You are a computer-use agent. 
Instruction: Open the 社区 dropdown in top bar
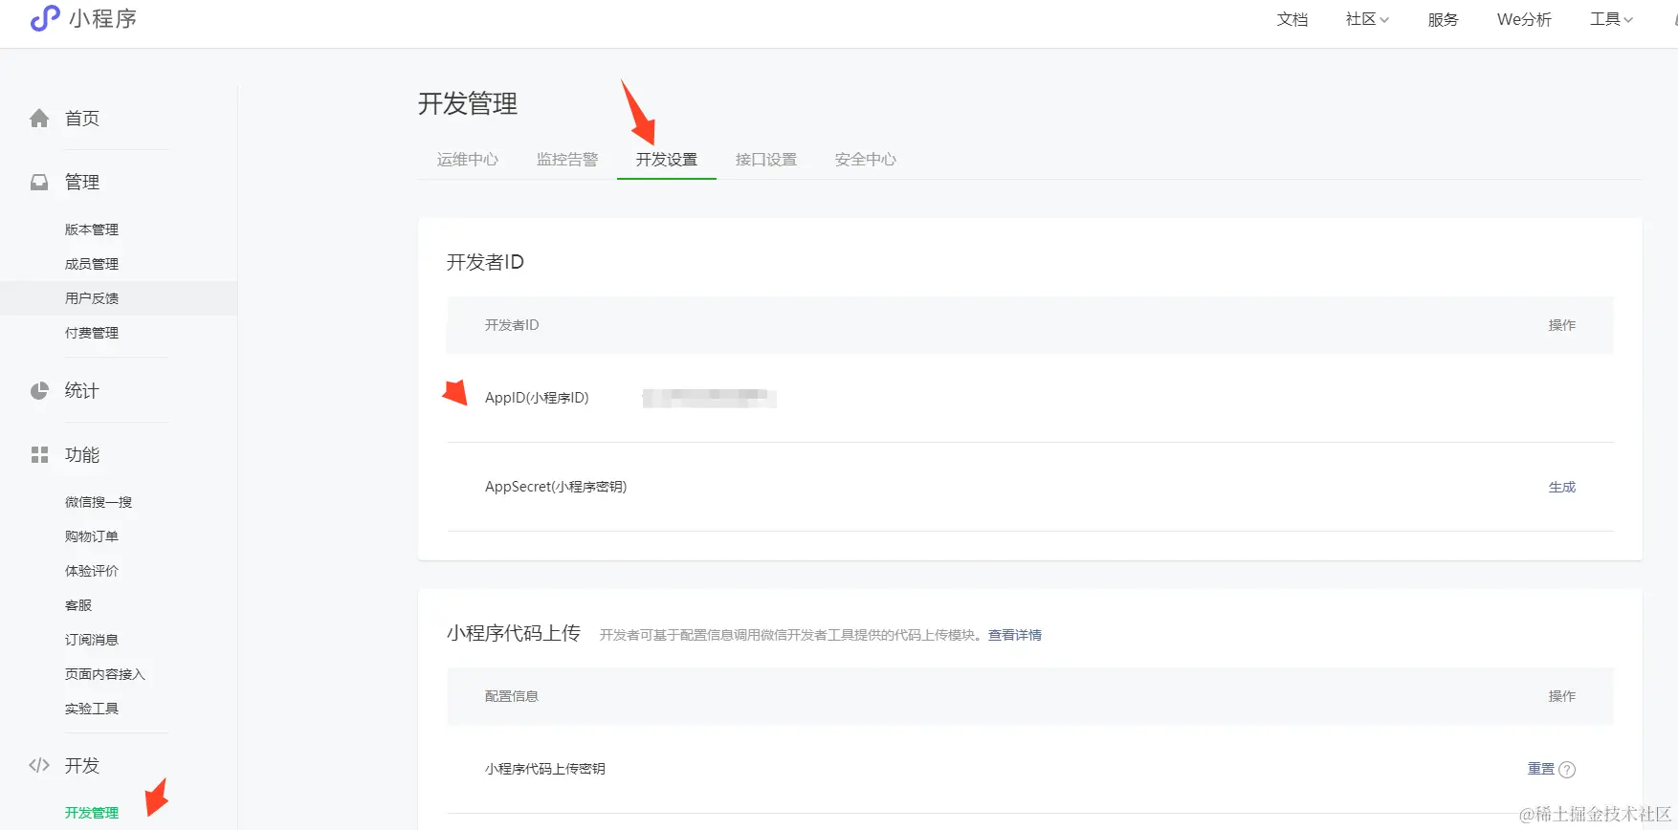coord(1367,19)
